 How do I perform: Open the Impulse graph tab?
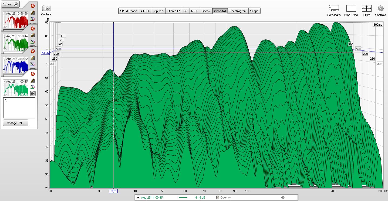click(x=158, y=11)
